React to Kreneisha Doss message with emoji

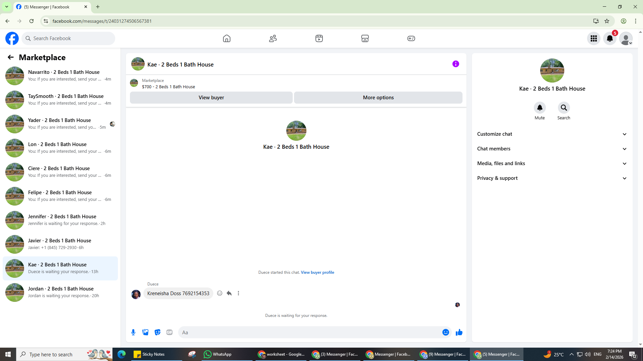click(220, 293)
